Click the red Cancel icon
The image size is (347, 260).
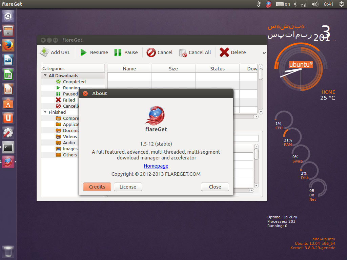point(151,52)
